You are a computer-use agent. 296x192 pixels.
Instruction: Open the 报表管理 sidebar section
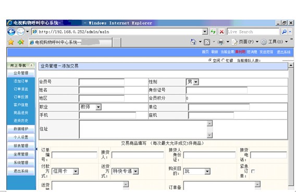[21, 146]
